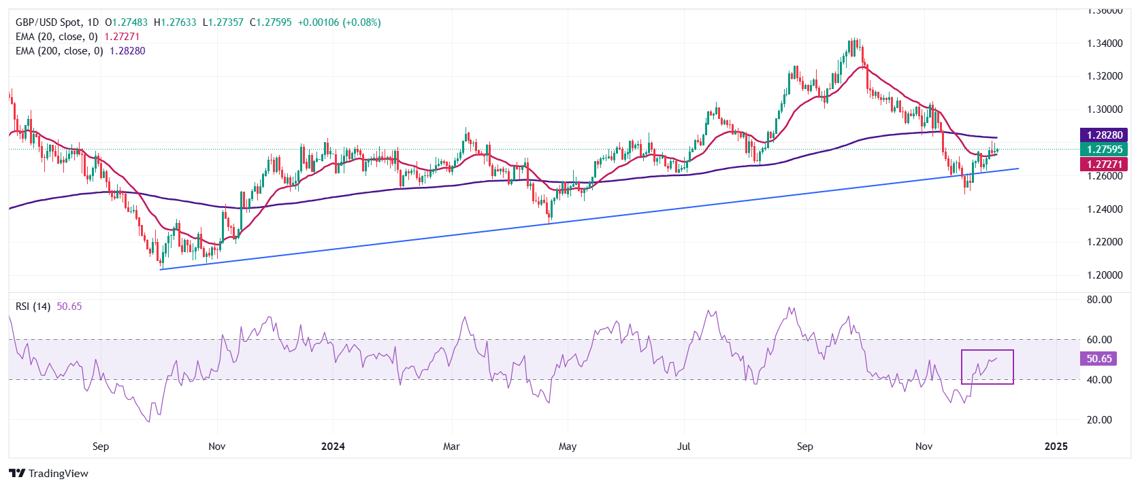The width and height of the screenshot is (1140, 488).
Task: Click the purple 1.28280 price tag
Action: point(1104,135)
